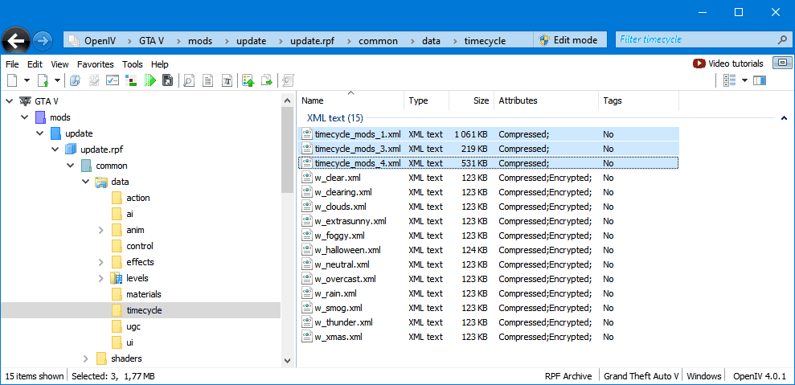The height and width of the screenshot is (385, 795).
Task: Expand the levels folder in tree
Action: [x=101, y=278]
